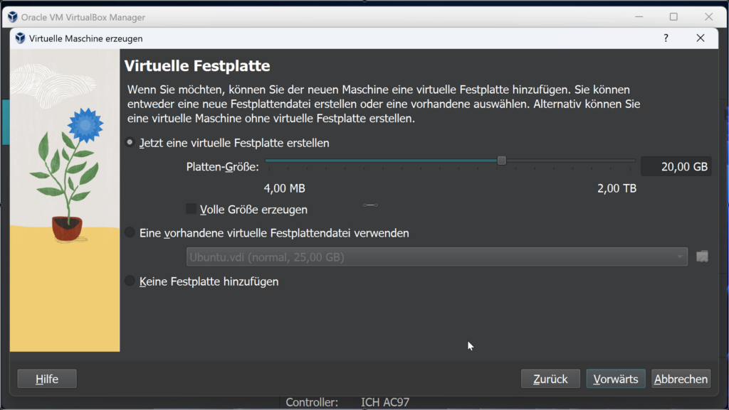Open the Ubuntu.vdi disk file dropdown
The image size is (729, 410).
pyautogui.click(x=436, y=257)
